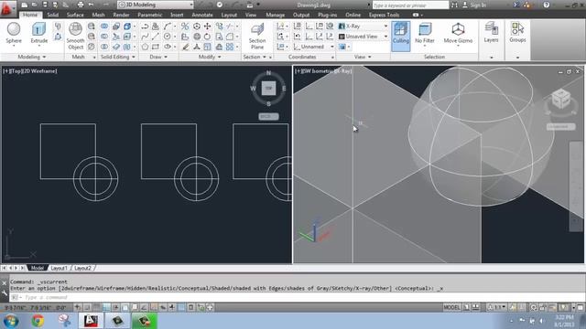Switch to the Solid ribbon tab
This screenshot has width=586, height=329.
point(53,15)
